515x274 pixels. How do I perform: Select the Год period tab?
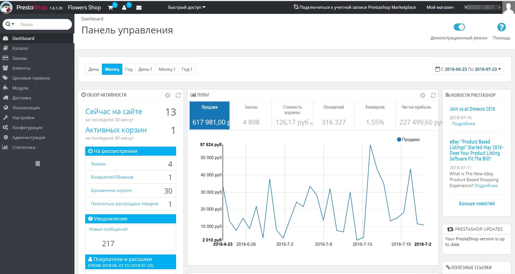click(x=129, y=69)
